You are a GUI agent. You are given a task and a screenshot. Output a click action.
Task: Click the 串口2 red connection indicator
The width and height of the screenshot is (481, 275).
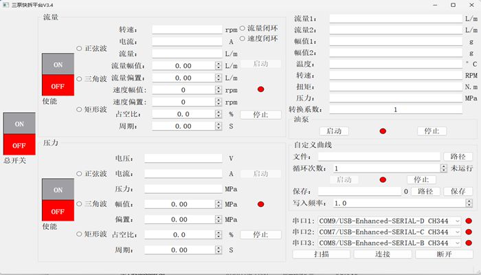click(469, 232)
